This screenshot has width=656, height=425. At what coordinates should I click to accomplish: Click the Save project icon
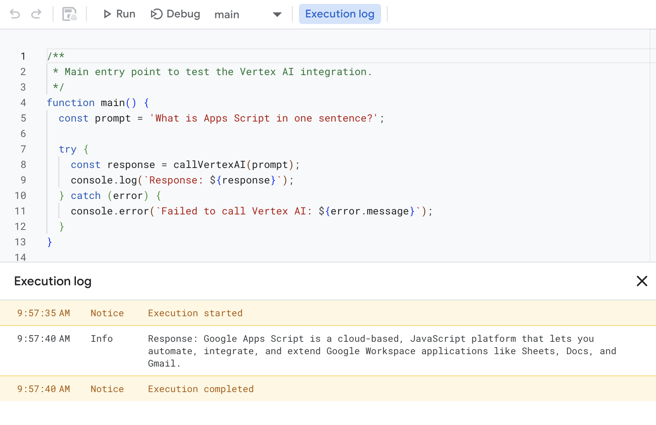(70, 14)
